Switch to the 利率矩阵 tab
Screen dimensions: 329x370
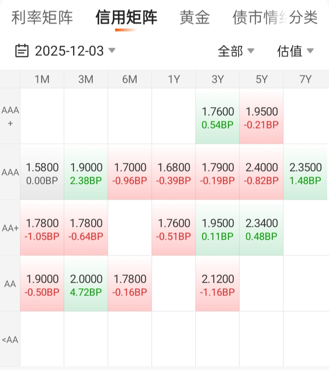click(42, 18)
